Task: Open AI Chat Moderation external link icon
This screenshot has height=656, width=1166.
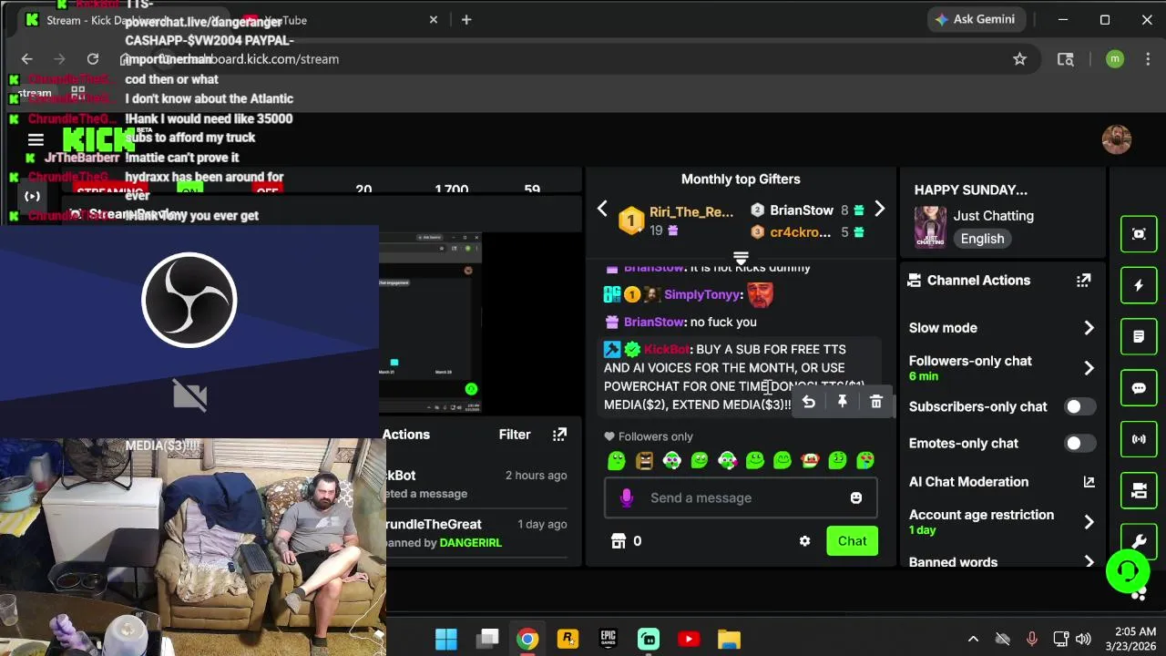Action: (x=1089, y=482)
